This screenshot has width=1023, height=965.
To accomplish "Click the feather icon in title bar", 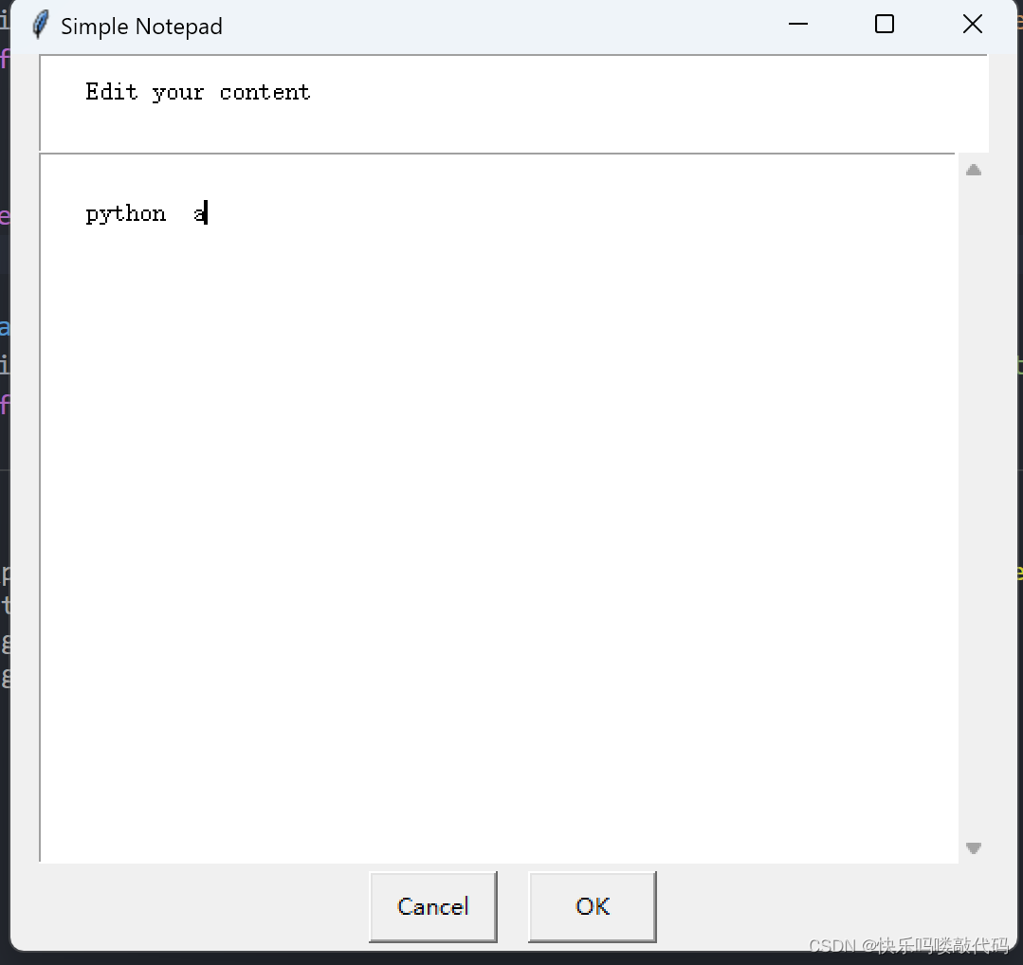I will [x=41, y=26].
